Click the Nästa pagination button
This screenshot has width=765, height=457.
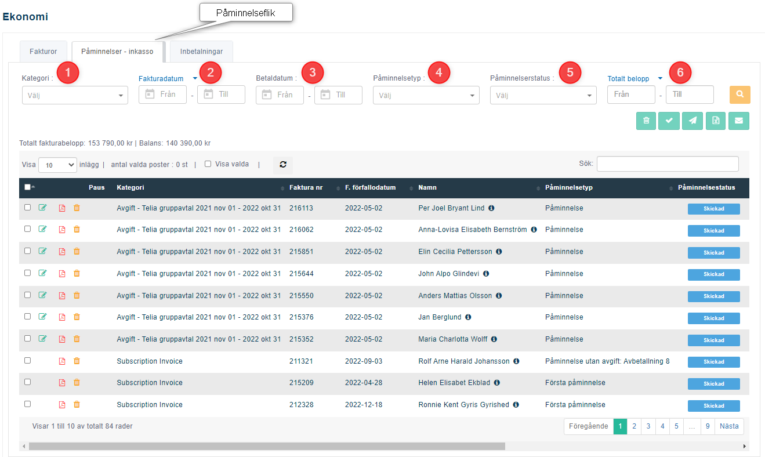[x=729, y=426]
